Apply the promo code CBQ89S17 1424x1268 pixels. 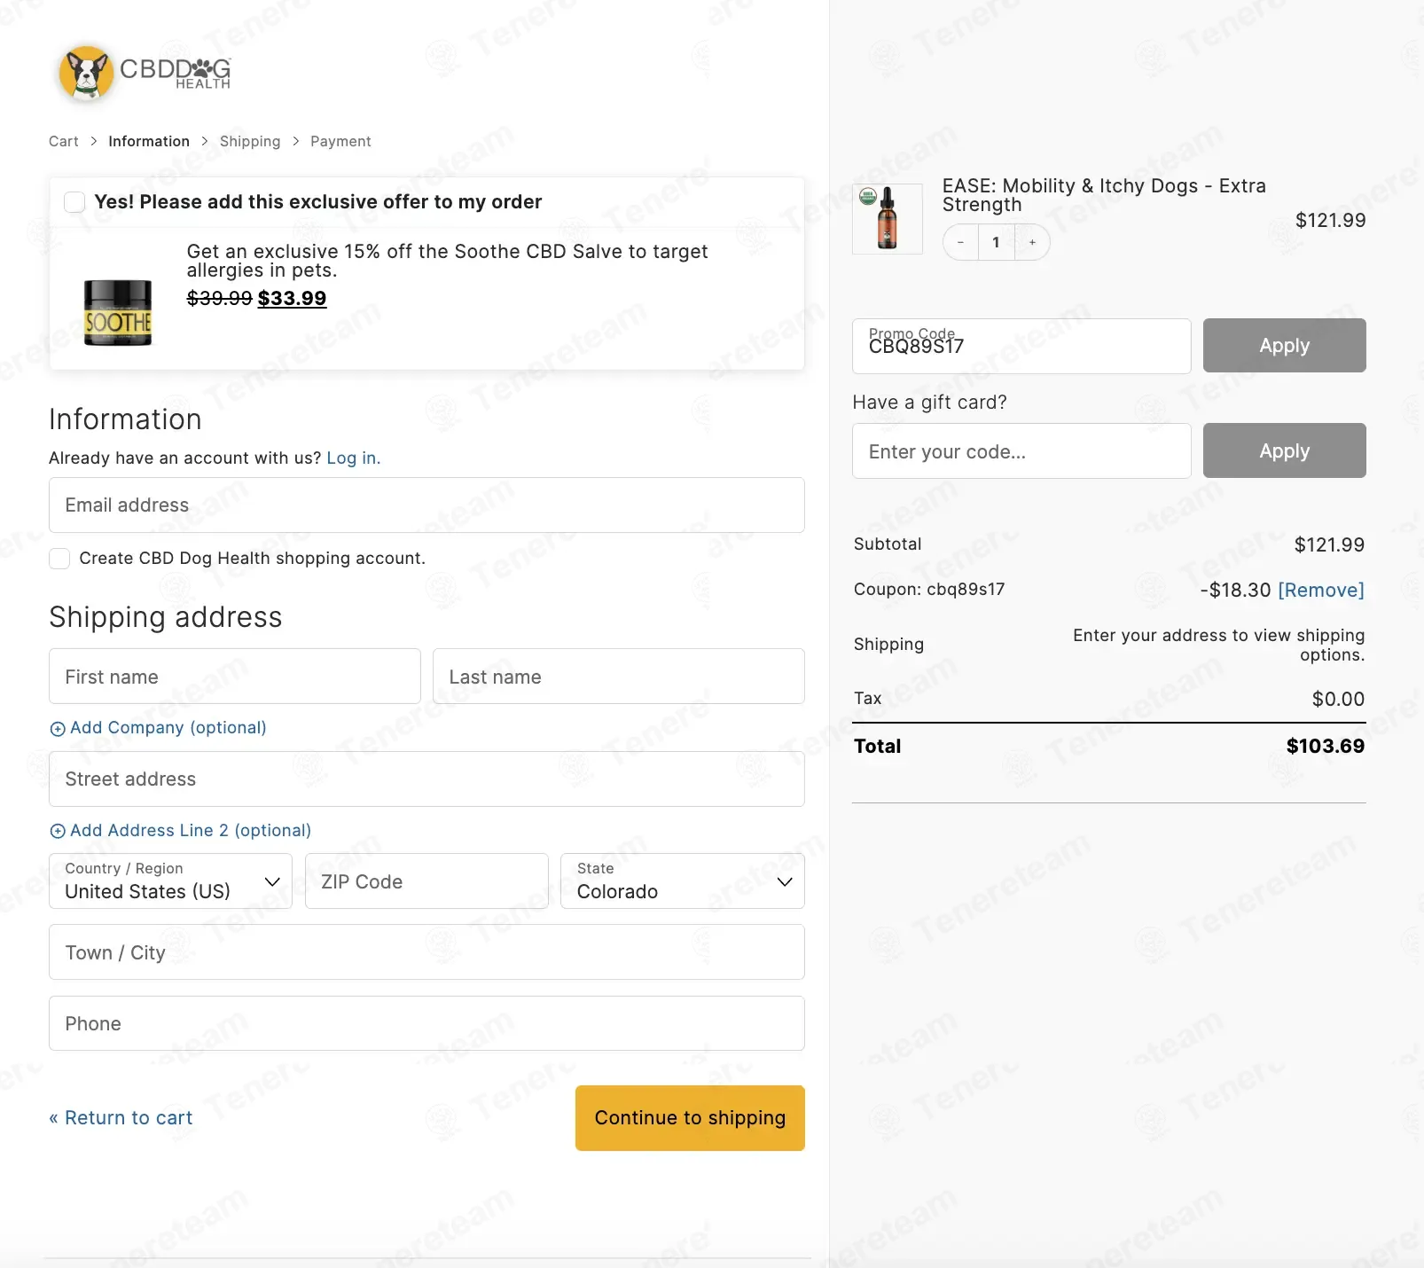[1284, 346]
